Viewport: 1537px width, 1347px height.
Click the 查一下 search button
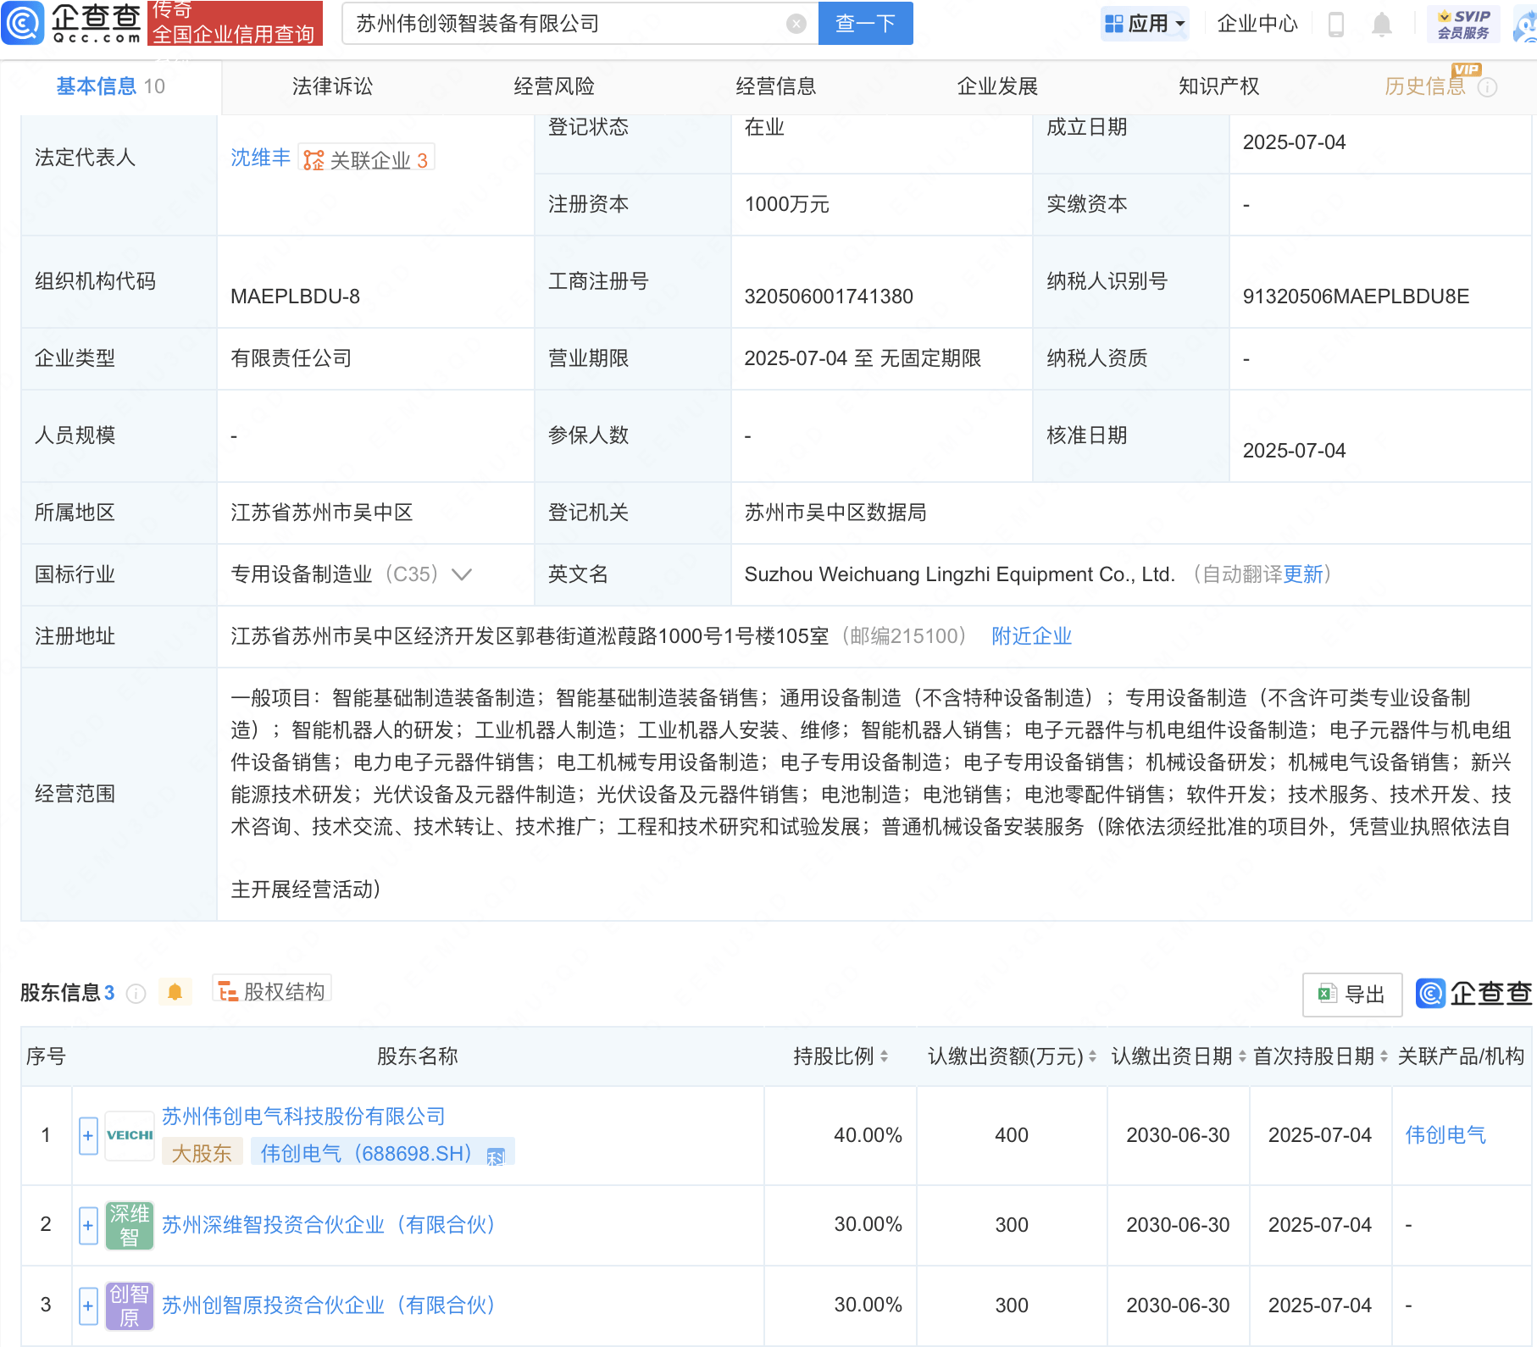[865, 24]
